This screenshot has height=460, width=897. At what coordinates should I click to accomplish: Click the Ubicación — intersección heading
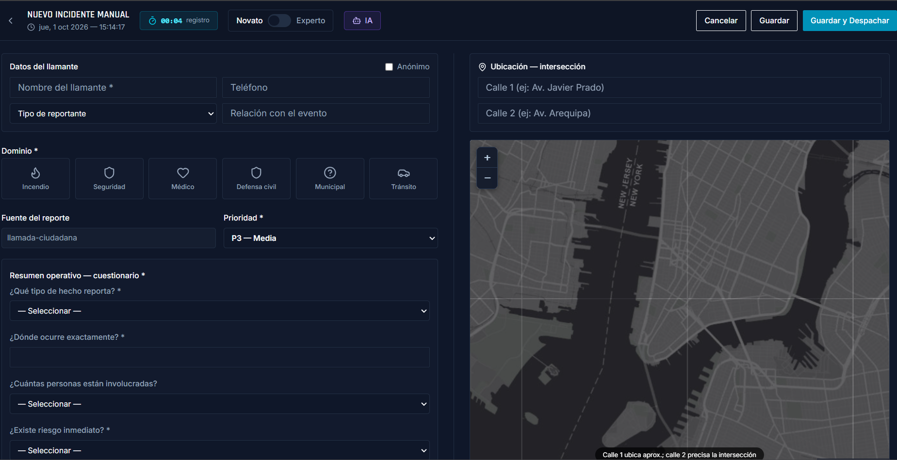click(538, 66)
